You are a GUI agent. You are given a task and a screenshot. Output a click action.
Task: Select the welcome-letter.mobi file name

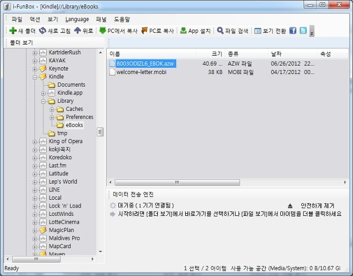point(141,72)
